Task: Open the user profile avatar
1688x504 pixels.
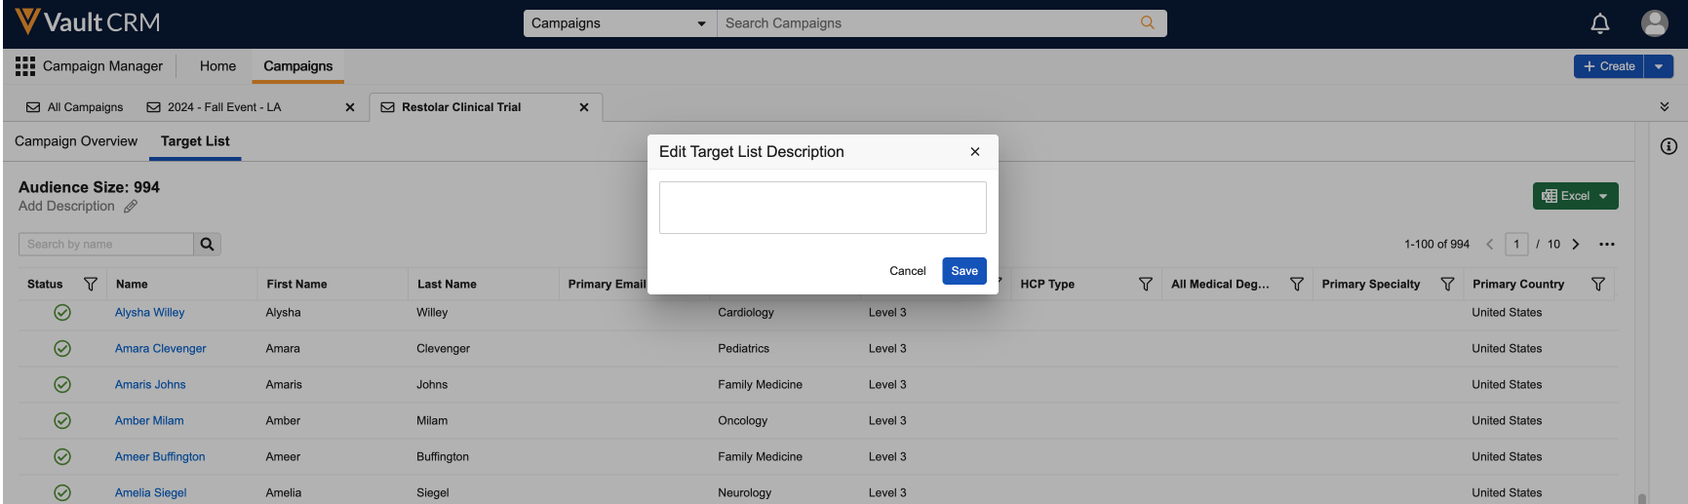Action: [1655, 23]
